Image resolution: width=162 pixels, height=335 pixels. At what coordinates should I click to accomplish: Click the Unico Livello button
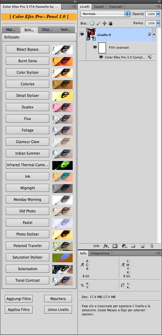[58, 310]
